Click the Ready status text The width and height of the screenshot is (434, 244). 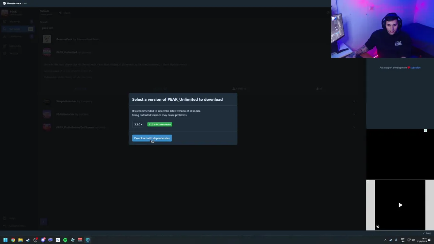pyautogui.click(x=429, y=233)
